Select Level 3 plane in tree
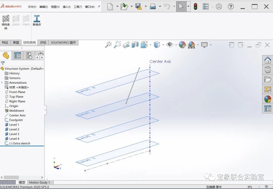The width and height of the screenshot is (273, 189). [x=14, y=134]
